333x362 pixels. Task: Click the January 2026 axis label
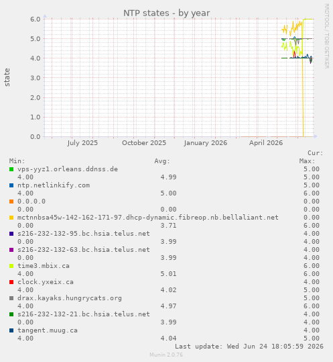point(206,143)
